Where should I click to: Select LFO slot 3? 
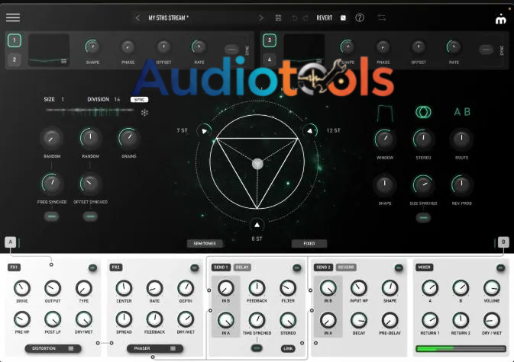269,40
